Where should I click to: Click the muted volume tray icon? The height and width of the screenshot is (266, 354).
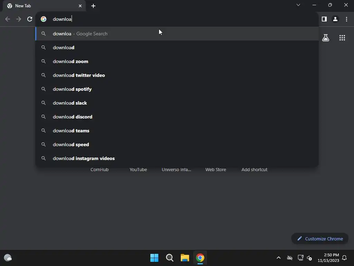pyautogui.click(x=309, y=258)
